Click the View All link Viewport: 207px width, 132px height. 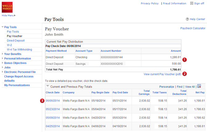click(190, 87)
